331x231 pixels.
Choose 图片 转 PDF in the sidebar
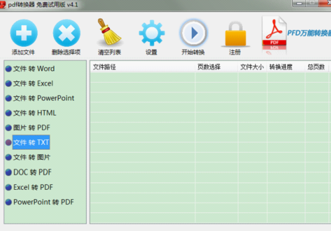(x=32, y=127)
